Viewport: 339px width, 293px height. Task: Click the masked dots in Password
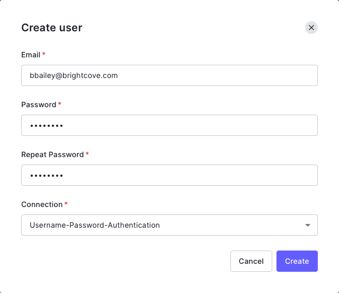(x=47, y=126)
